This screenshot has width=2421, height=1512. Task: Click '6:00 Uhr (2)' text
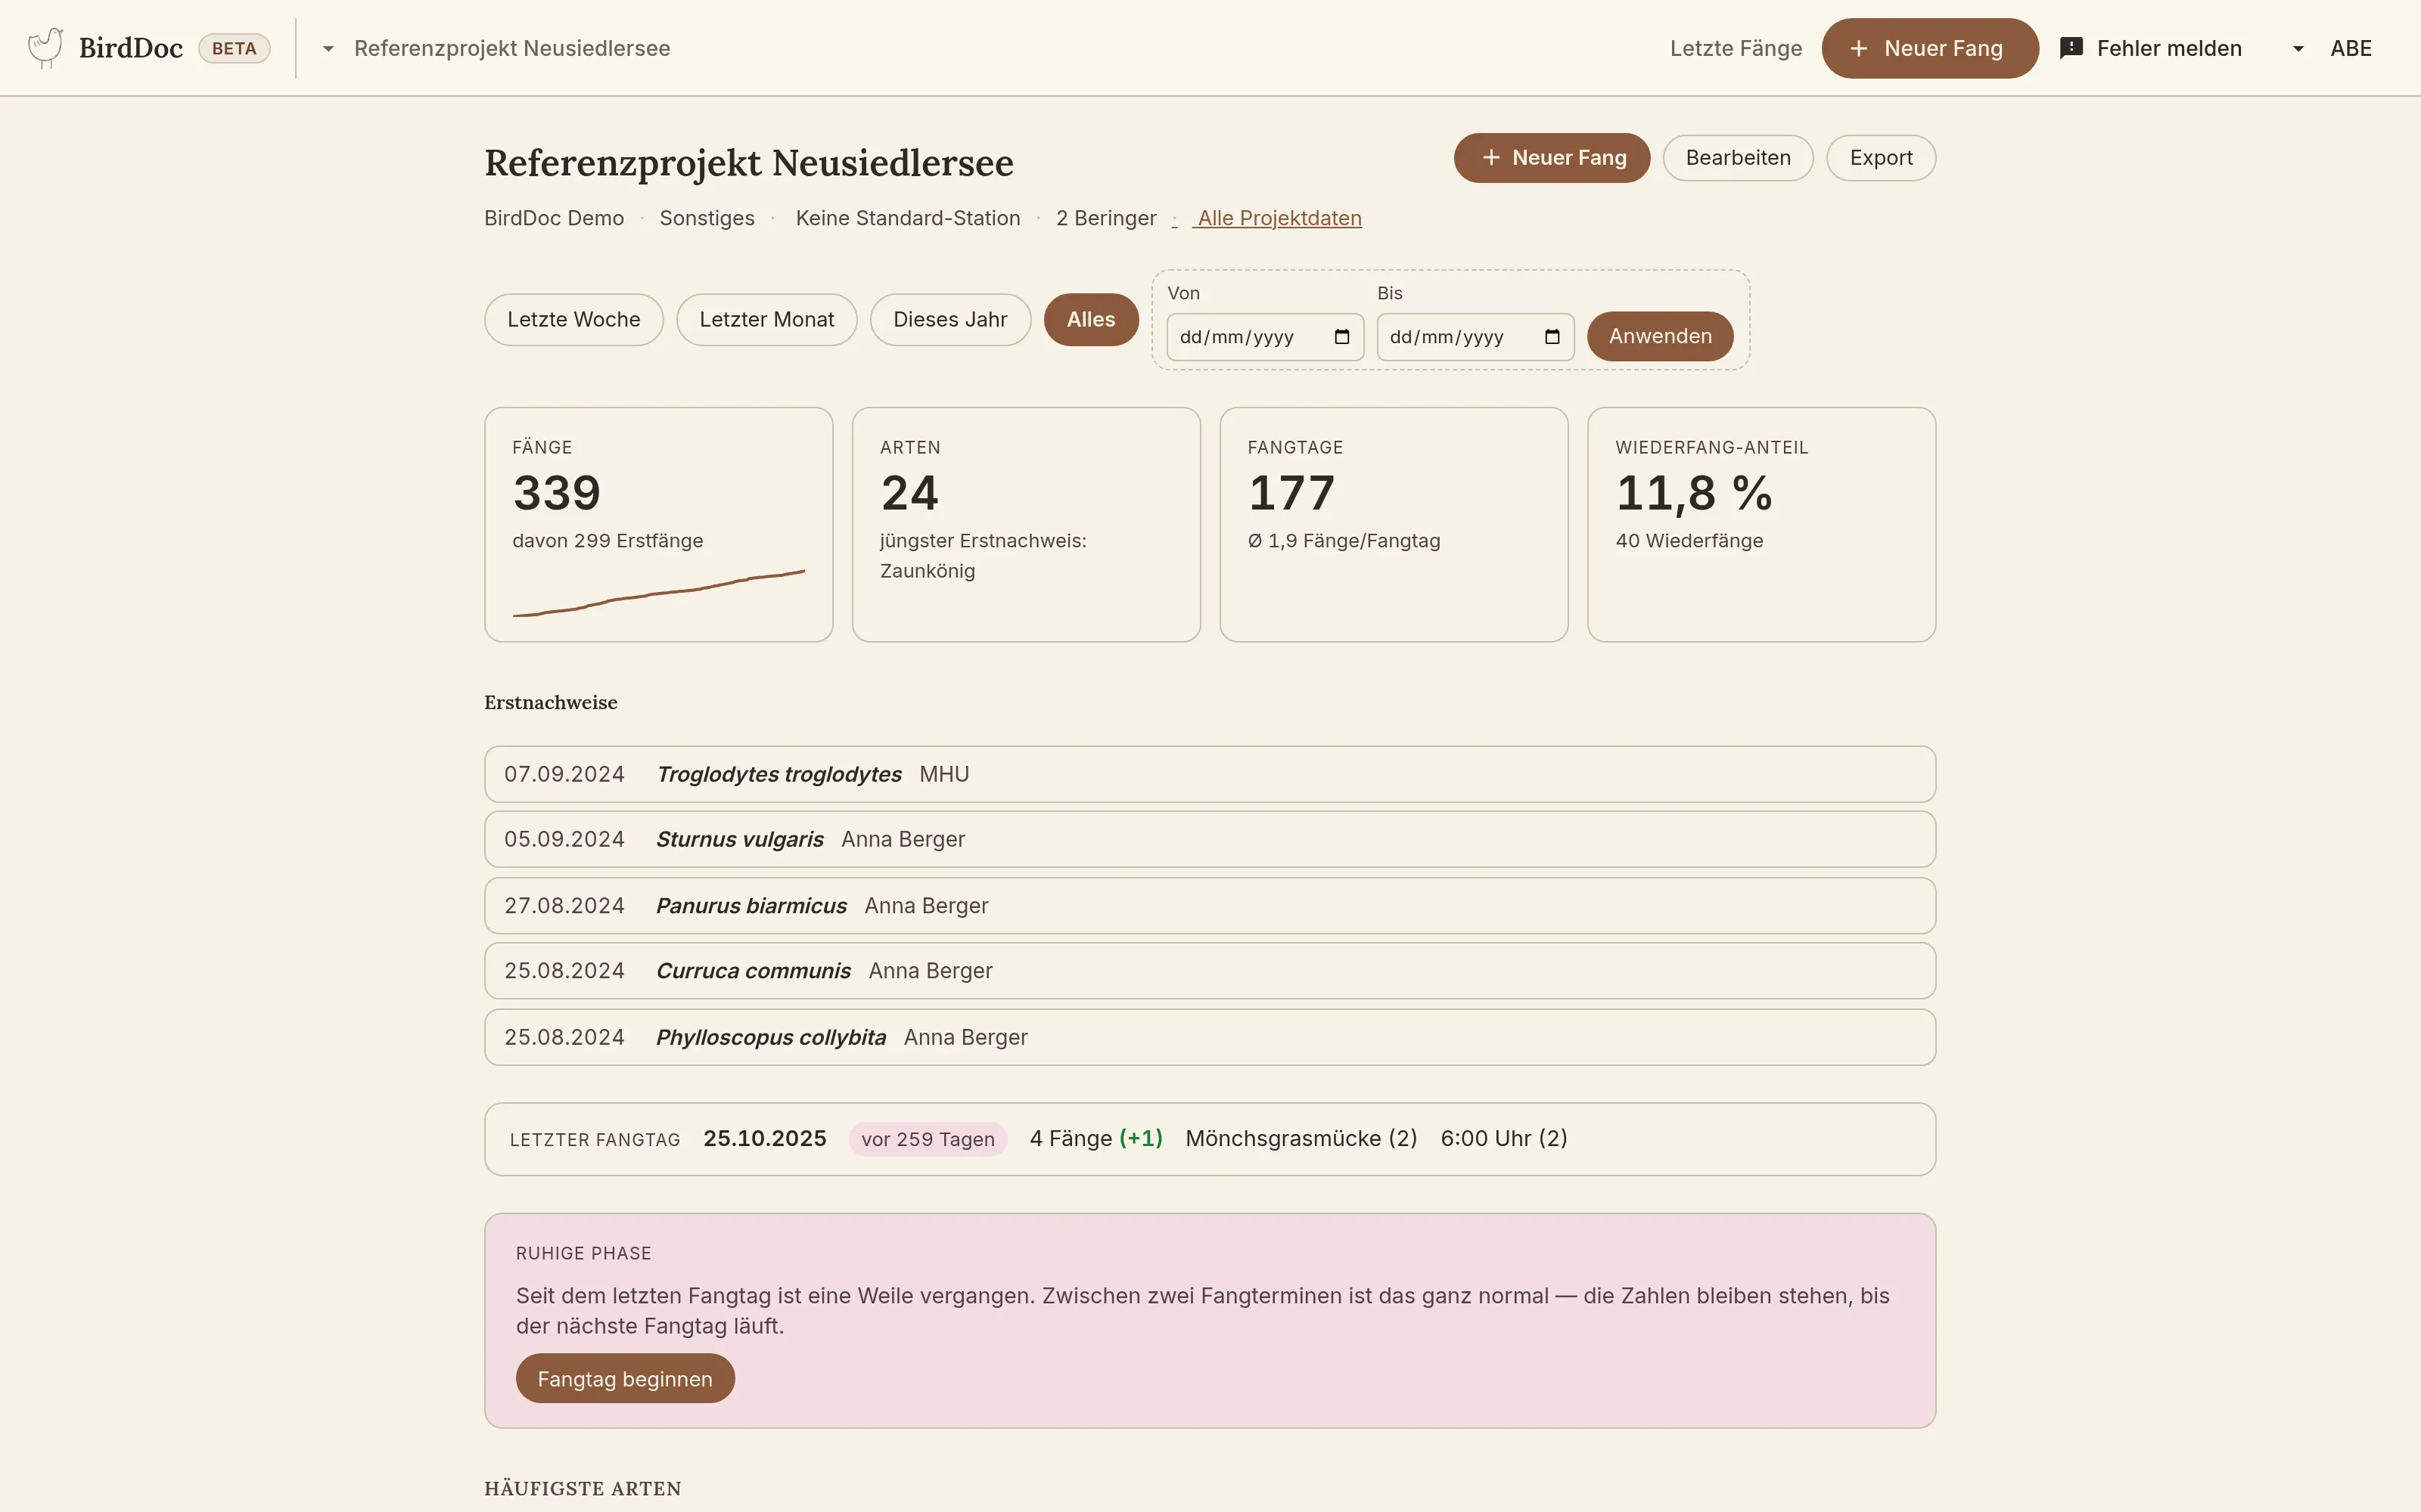pyautogui.click(x=1503, y=1139)
